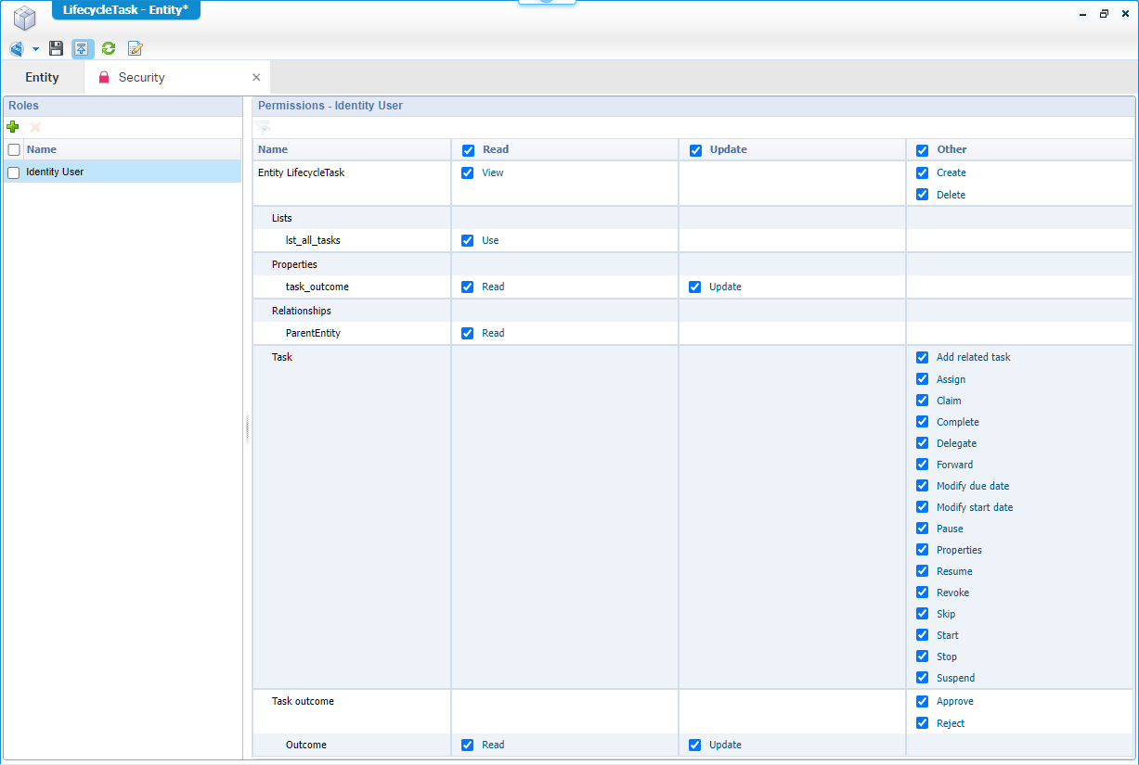The width and height of the screenshot is (1139, 765).
Task: Click the Save floppy disk icon
Action: 57,49
